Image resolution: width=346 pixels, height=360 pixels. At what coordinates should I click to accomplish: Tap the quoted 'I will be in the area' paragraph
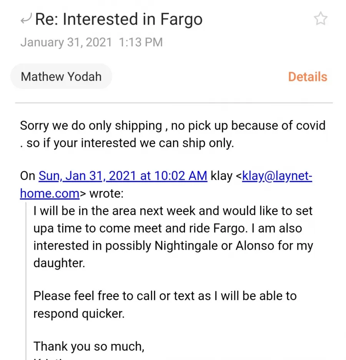(x=173, y=237)
